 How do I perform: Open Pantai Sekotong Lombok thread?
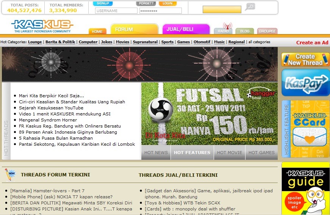(x=77, y=144)
